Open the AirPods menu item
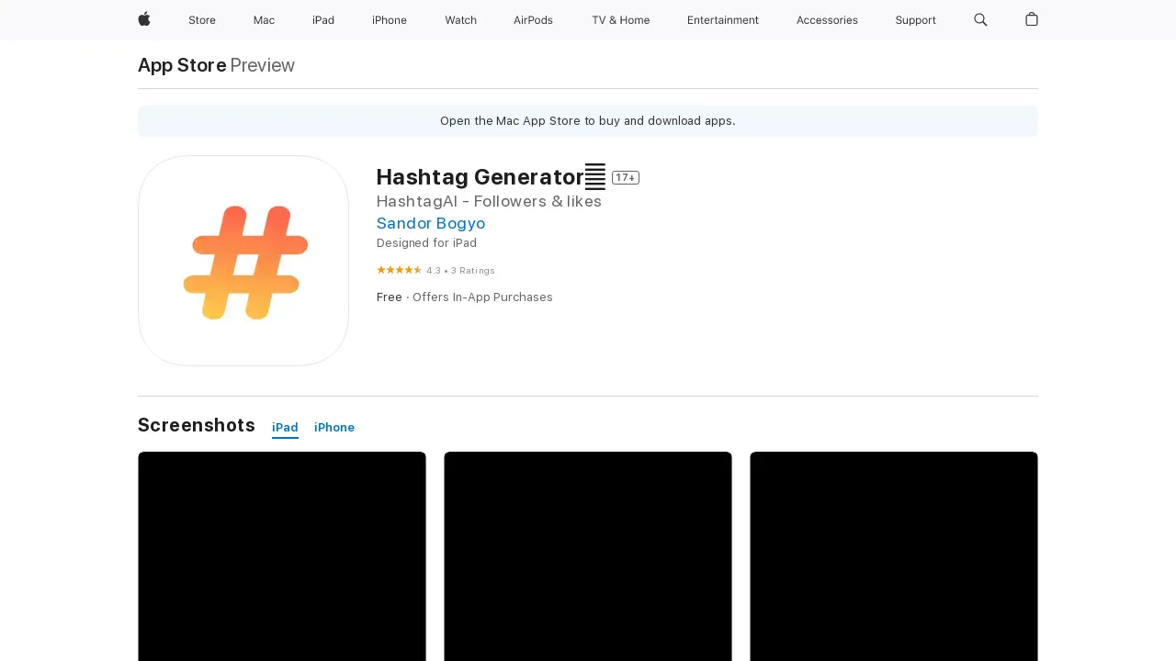Image resolution: width=1176 pixels, height=661 pixels. [533, 20]
